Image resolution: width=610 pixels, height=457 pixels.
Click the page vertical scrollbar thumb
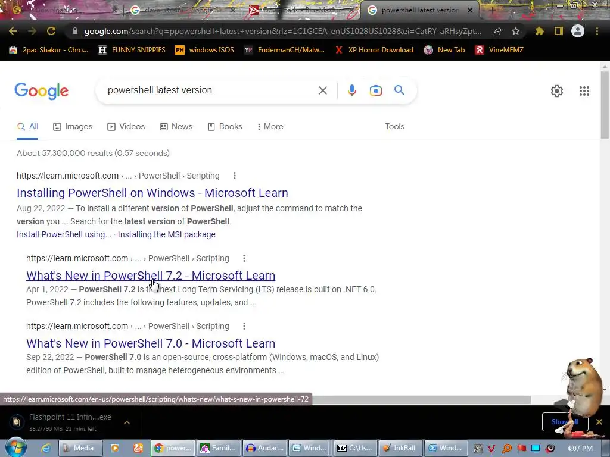[605, 104]
